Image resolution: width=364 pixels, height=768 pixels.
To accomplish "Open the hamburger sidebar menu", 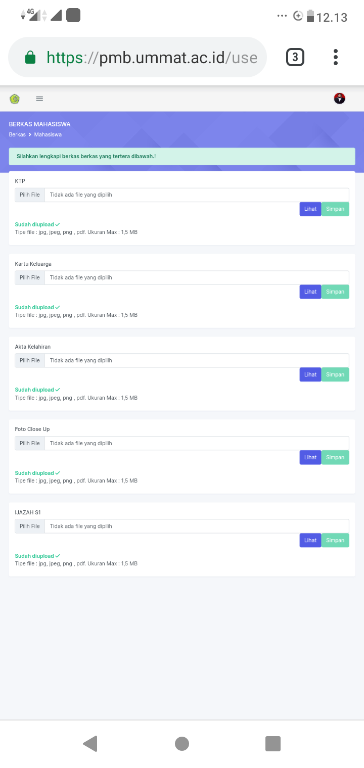I will point(39,99).
